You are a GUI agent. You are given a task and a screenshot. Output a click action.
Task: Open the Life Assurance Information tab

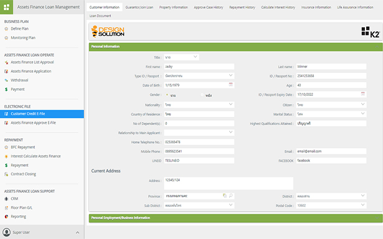click(x=355, y=7)
